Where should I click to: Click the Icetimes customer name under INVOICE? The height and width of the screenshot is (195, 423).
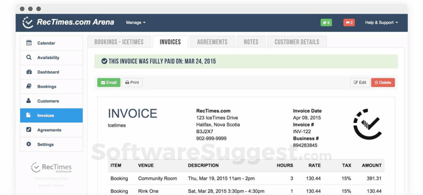[x=117, y=125]
